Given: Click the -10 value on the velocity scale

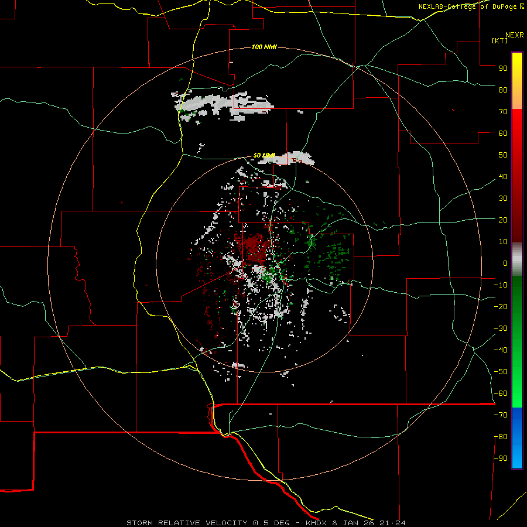Looking at the screenshot, I should tap(501, 285).
